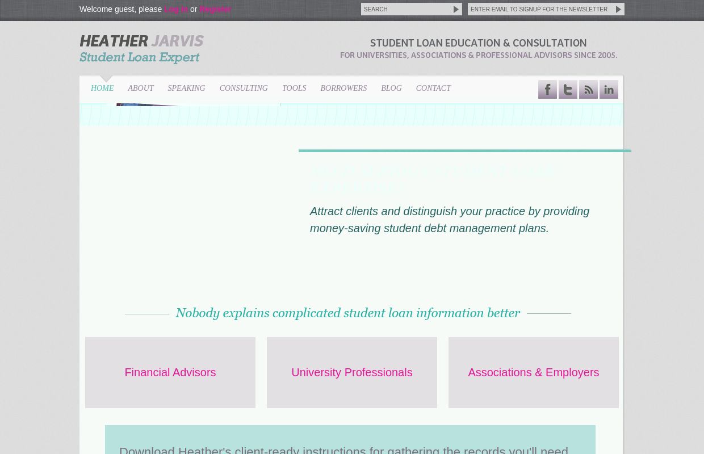Click inside the search input field
Screen dimensions: 704x454
406,9
